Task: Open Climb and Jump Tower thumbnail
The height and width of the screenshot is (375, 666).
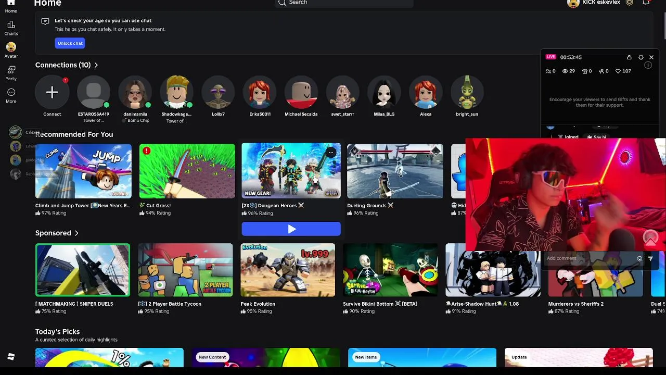Action: point(83,171)
